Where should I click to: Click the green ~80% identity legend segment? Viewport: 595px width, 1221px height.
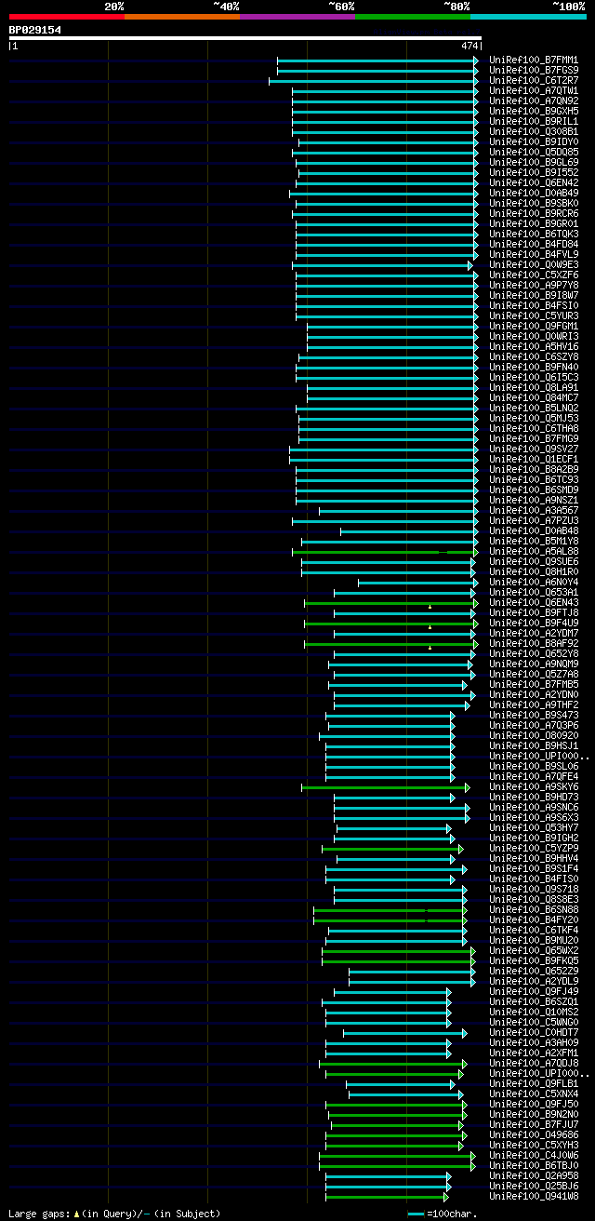tap(413, 16)
